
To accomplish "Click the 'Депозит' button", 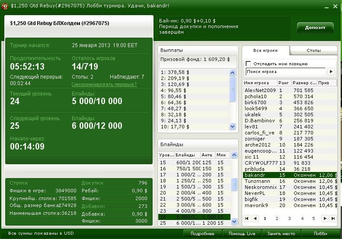I will [x=315, y=28].
